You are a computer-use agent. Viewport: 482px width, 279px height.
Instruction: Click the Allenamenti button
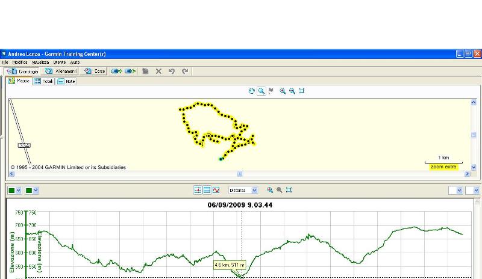click(61, 71)
